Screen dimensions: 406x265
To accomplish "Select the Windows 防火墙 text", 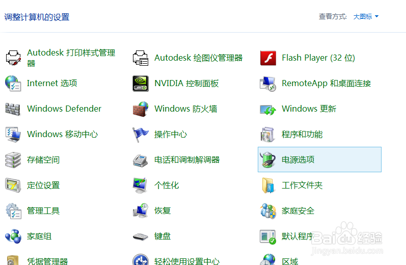I will click(x=185, y=109).
